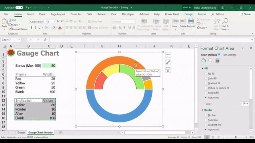Open task pane options arrow
The width and height of the screenshot is (255, 143).
tap(243, 48)
